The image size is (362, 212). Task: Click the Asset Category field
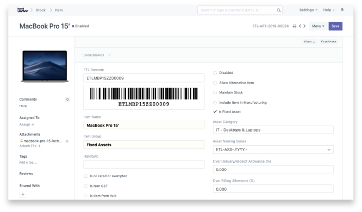(x=273, y=130)
